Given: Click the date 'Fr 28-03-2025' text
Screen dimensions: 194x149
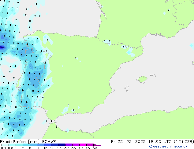Looking at the screenshot, I should pyautogui.click(x=128, y=142).
